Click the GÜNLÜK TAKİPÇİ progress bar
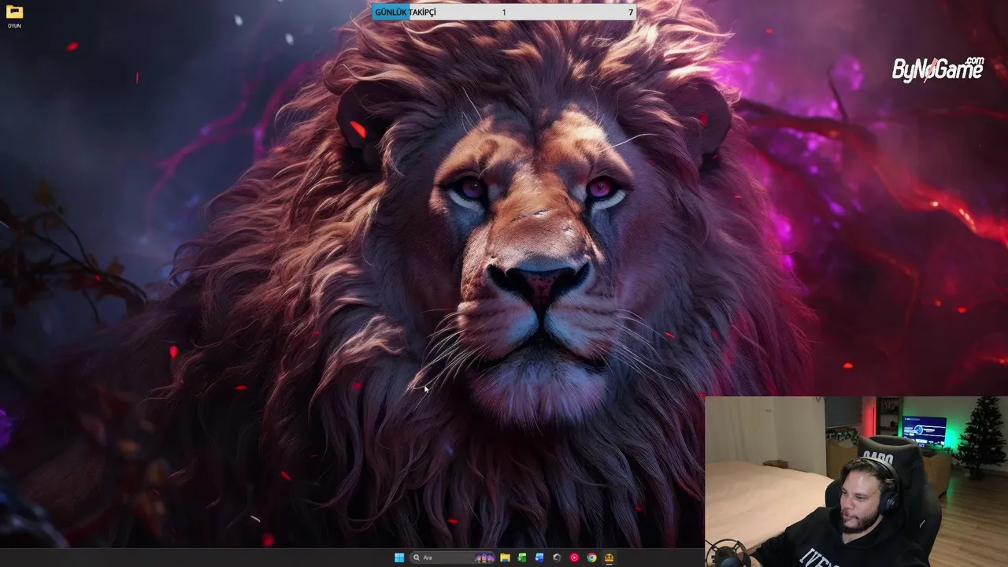1008x567 pixels. [x=503, y=13]
